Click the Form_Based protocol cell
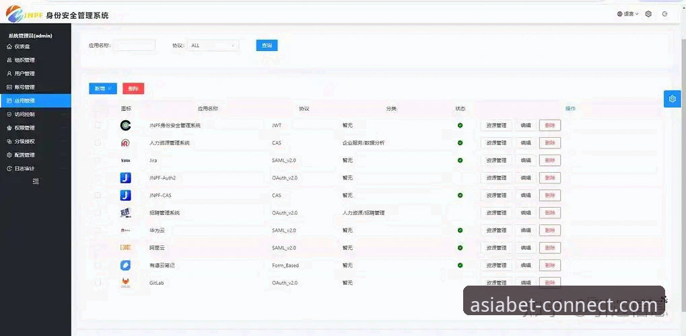 point(285,265)
